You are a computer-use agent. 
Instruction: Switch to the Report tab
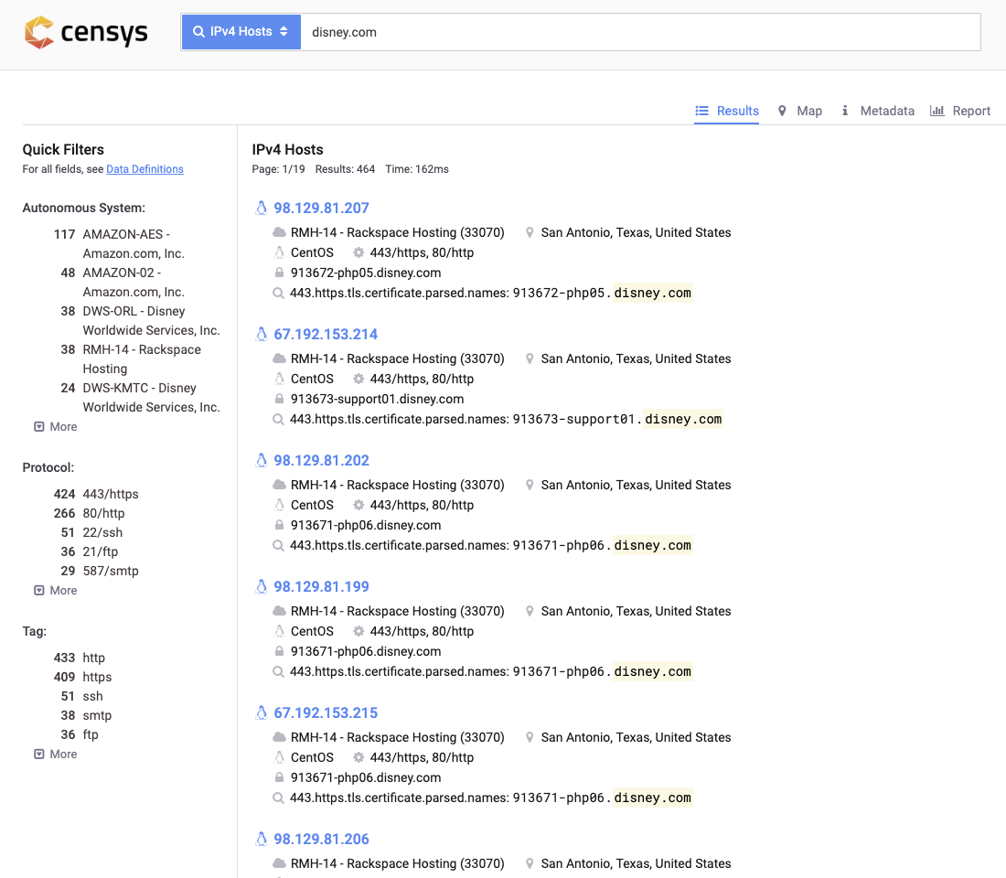[x=960, y=111]
